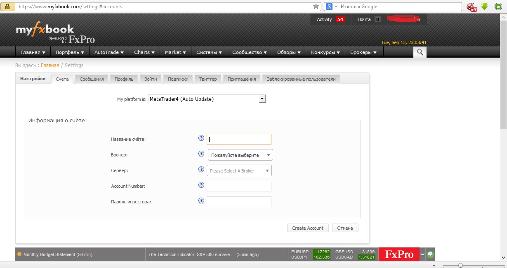Click help icon next to Брокер
507x268 pixels.
(201, 154)
